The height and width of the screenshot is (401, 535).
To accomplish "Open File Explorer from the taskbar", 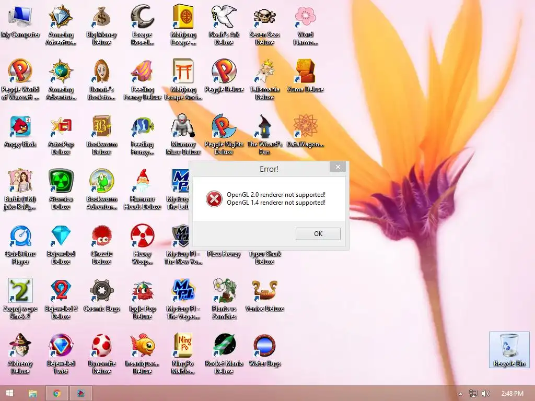I will [33, 394].
